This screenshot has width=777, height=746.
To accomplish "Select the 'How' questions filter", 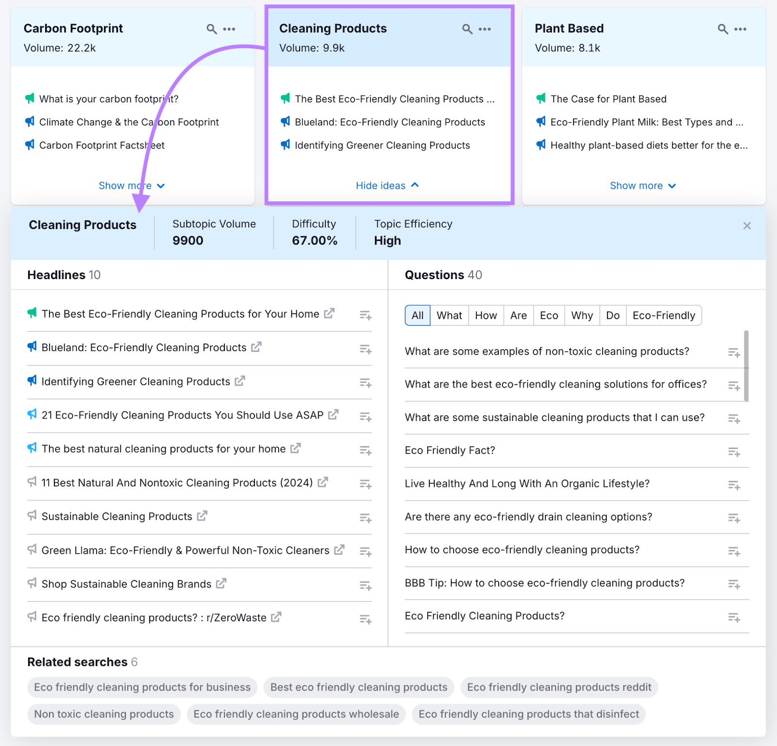I will 486,315.
